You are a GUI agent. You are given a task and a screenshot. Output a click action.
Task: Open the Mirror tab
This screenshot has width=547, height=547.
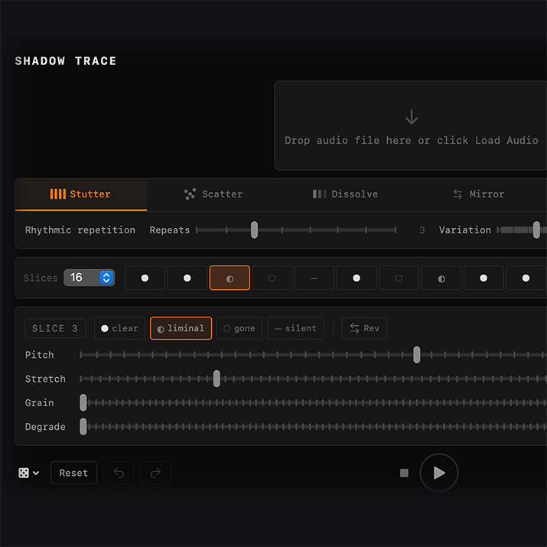tap(478, 194)
